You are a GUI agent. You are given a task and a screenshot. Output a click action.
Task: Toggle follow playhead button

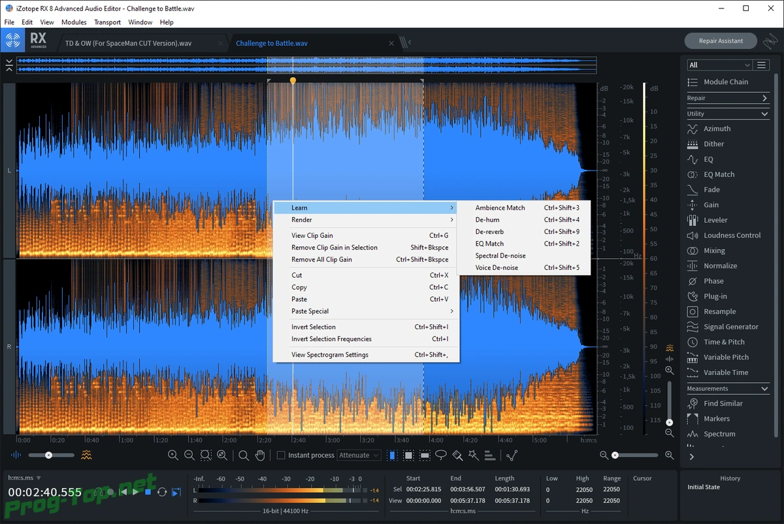[176, 492]
